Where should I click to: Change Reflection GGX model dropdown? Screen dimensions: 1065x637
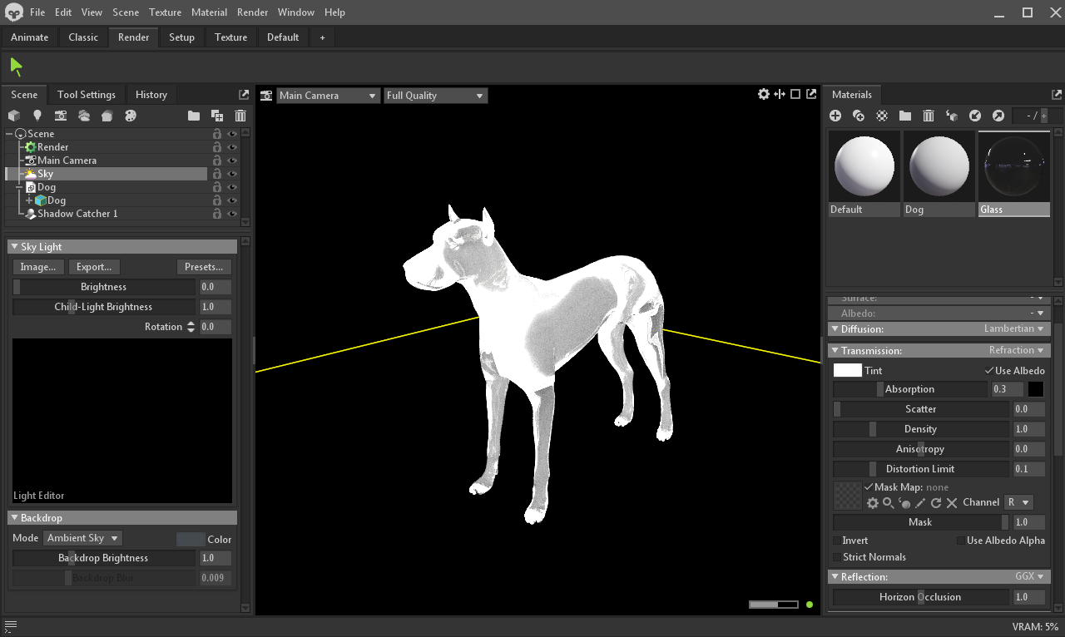click(x=1029, y=577)
